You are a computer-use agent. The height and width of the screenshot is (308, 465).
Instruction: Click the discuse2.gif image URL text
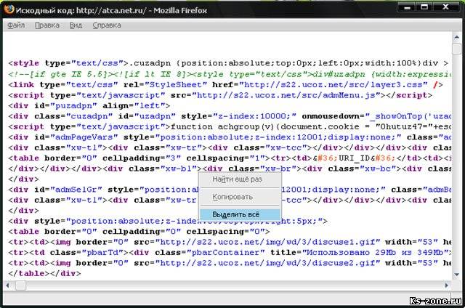click(267, 263)
